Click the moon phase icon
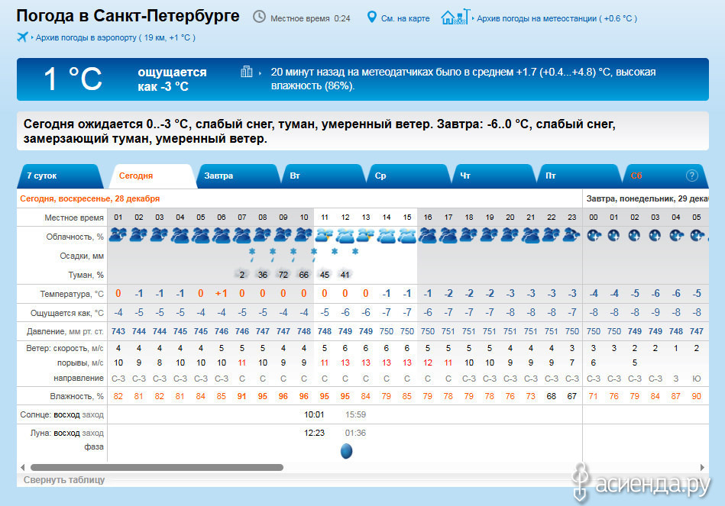This screenshot has width=725, height=506. coord(346,451)
